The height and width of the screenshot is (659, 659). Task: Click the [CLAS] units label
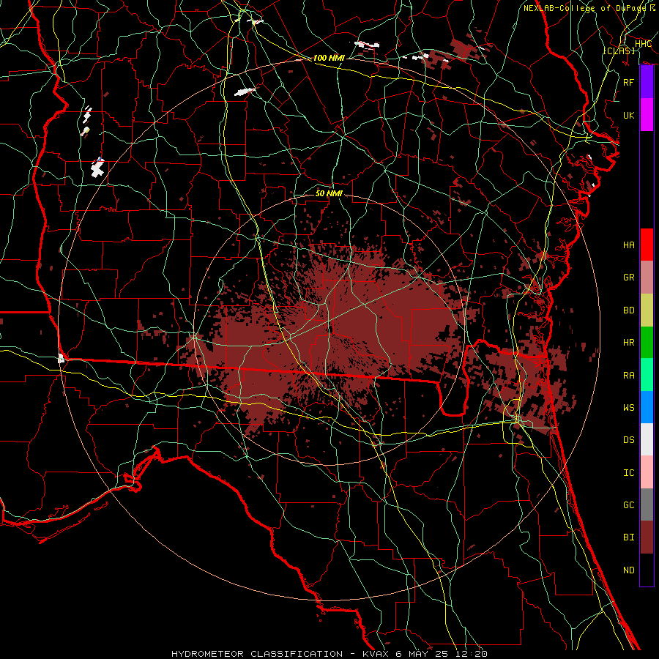pyautogui.click(x=619, y=51)
